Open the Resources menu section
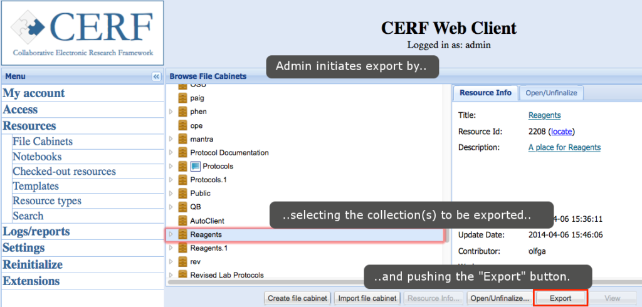 pyautogui.click(x=29, y=126)
